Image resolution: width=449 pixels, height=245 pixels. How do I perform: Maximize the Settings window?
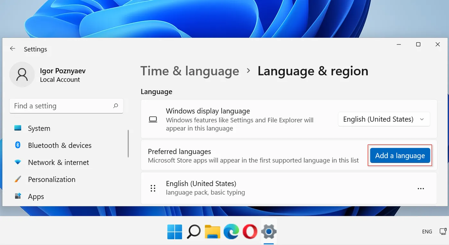point(418,45)
